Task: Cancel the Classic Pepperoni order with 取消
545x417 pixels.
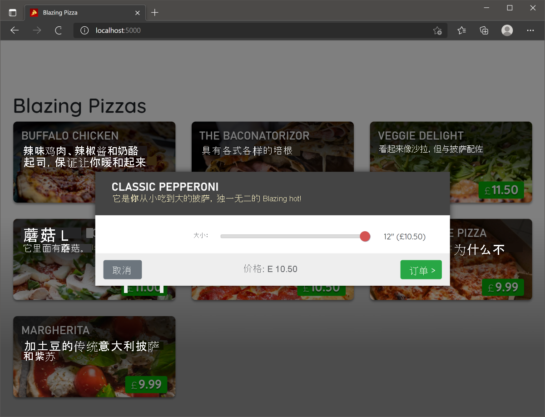Action: pyautogui.click(x=122, y=269)
